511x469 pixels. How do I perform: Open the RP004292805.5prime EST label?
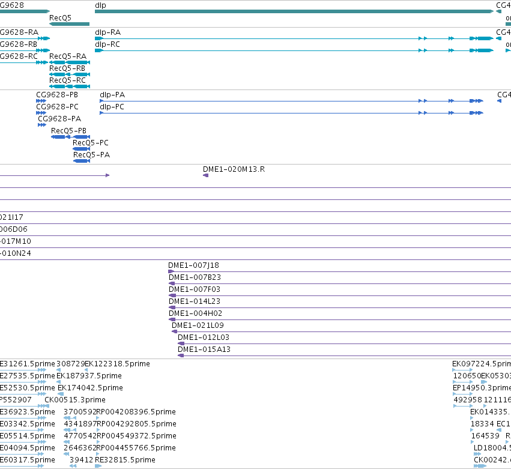[136, 425]
